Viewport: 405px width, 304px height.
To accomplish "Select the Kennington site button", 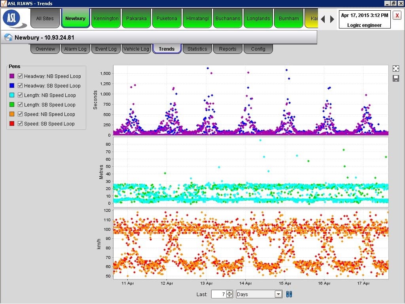I will click(x=106, y=19).
